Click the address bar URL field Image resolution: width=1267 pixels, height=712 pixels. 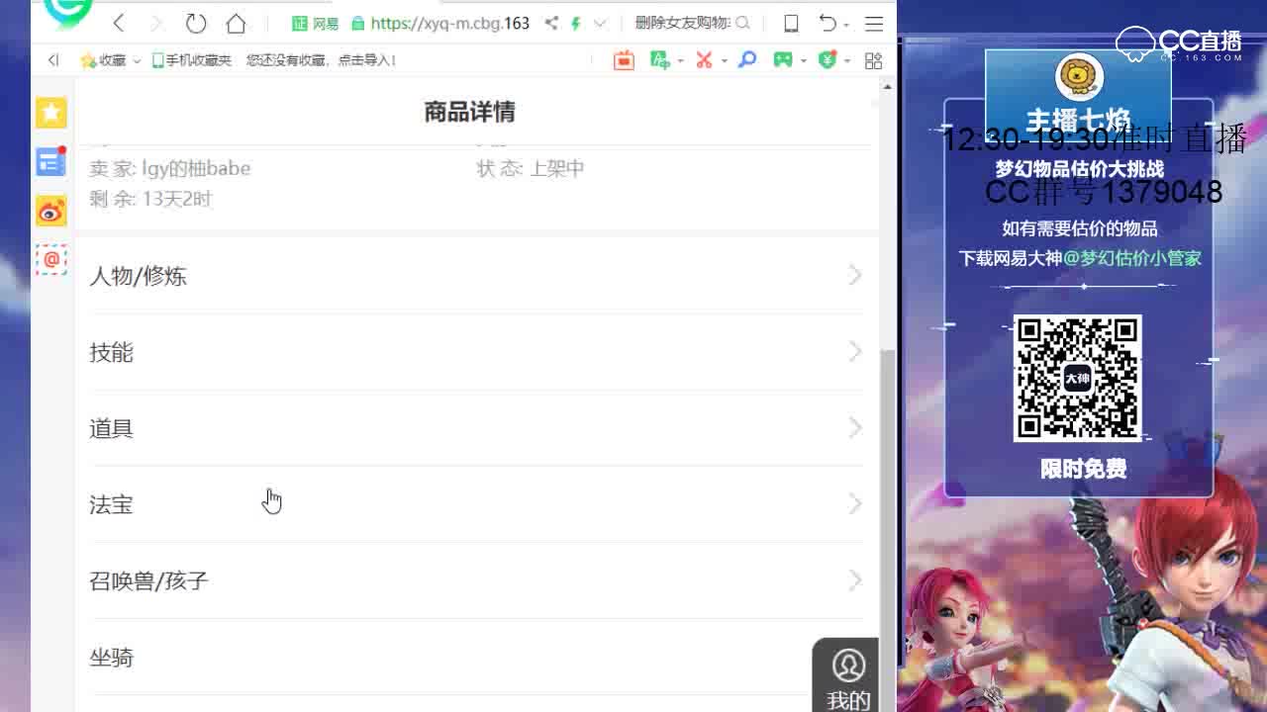450,23
